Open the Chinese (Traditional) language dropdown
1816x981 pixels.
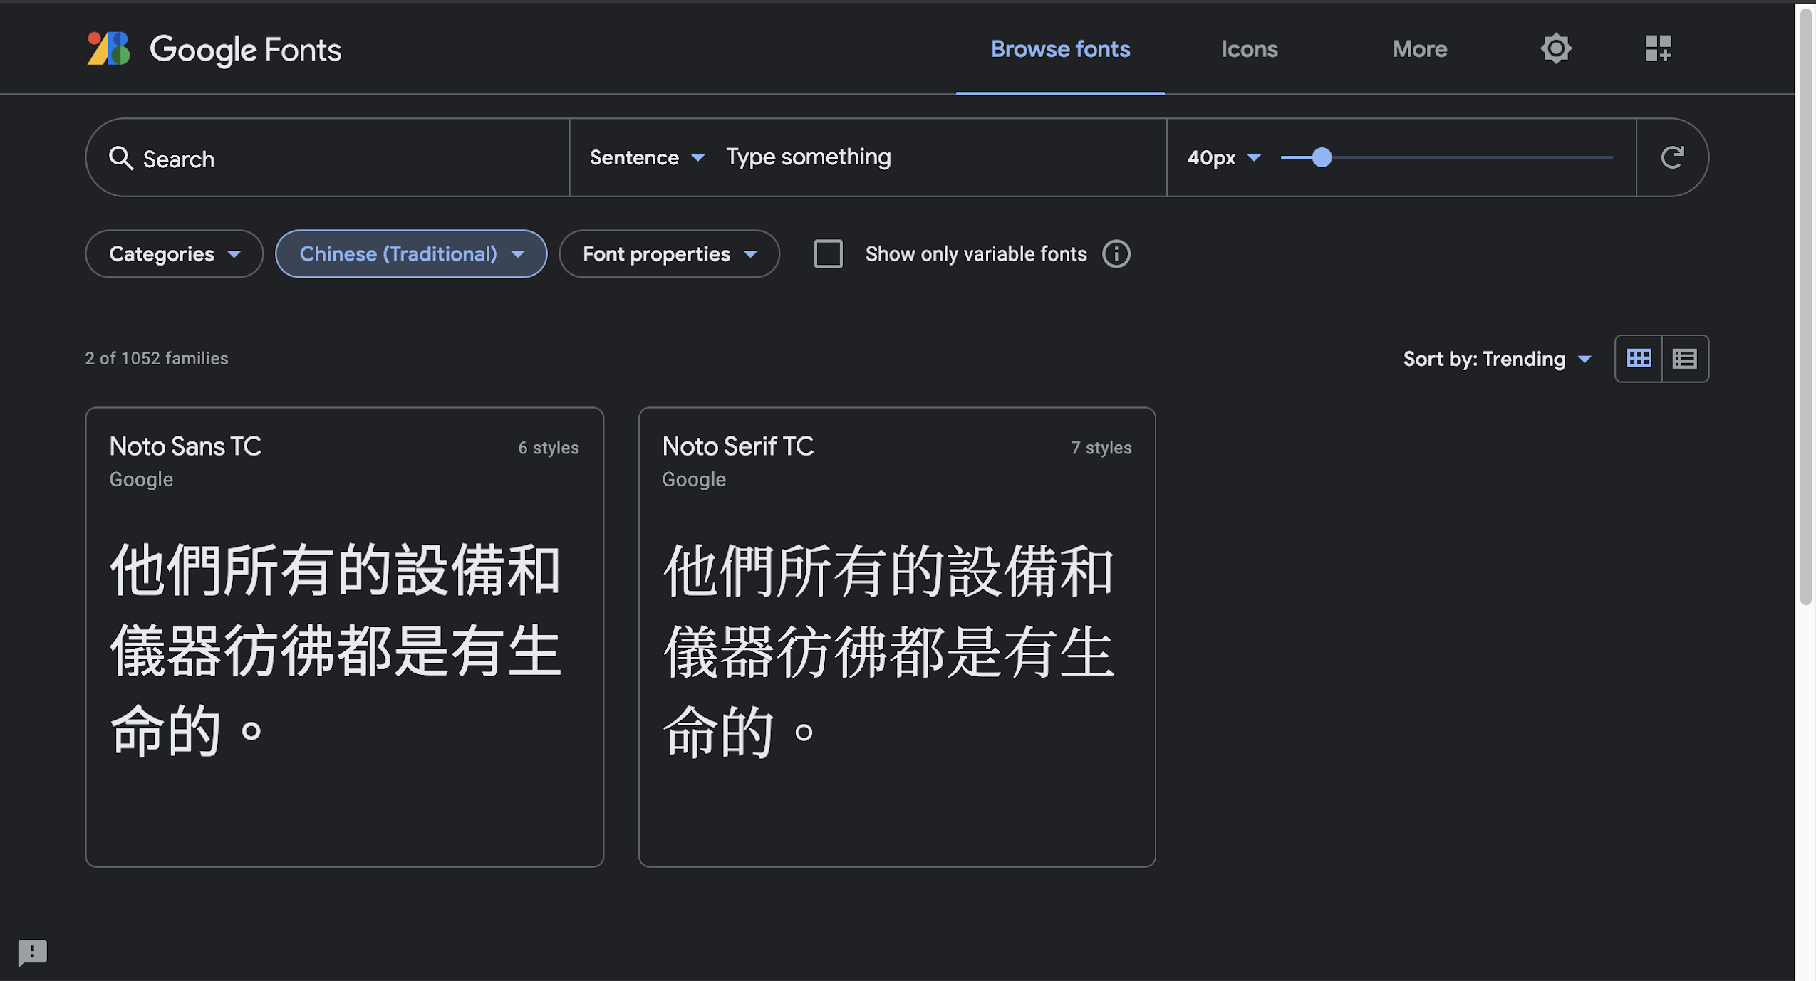[x=411, y=253]
